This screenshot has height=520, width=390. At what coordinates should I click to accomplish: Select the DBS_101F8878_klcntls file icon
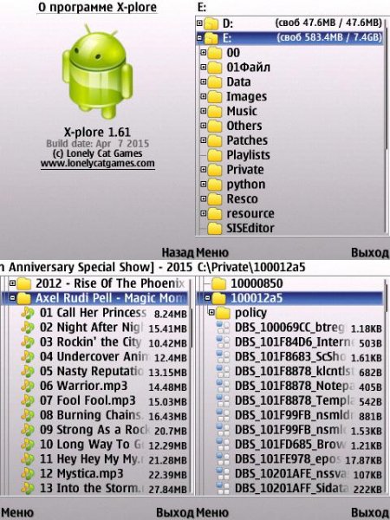coord(223,371)
